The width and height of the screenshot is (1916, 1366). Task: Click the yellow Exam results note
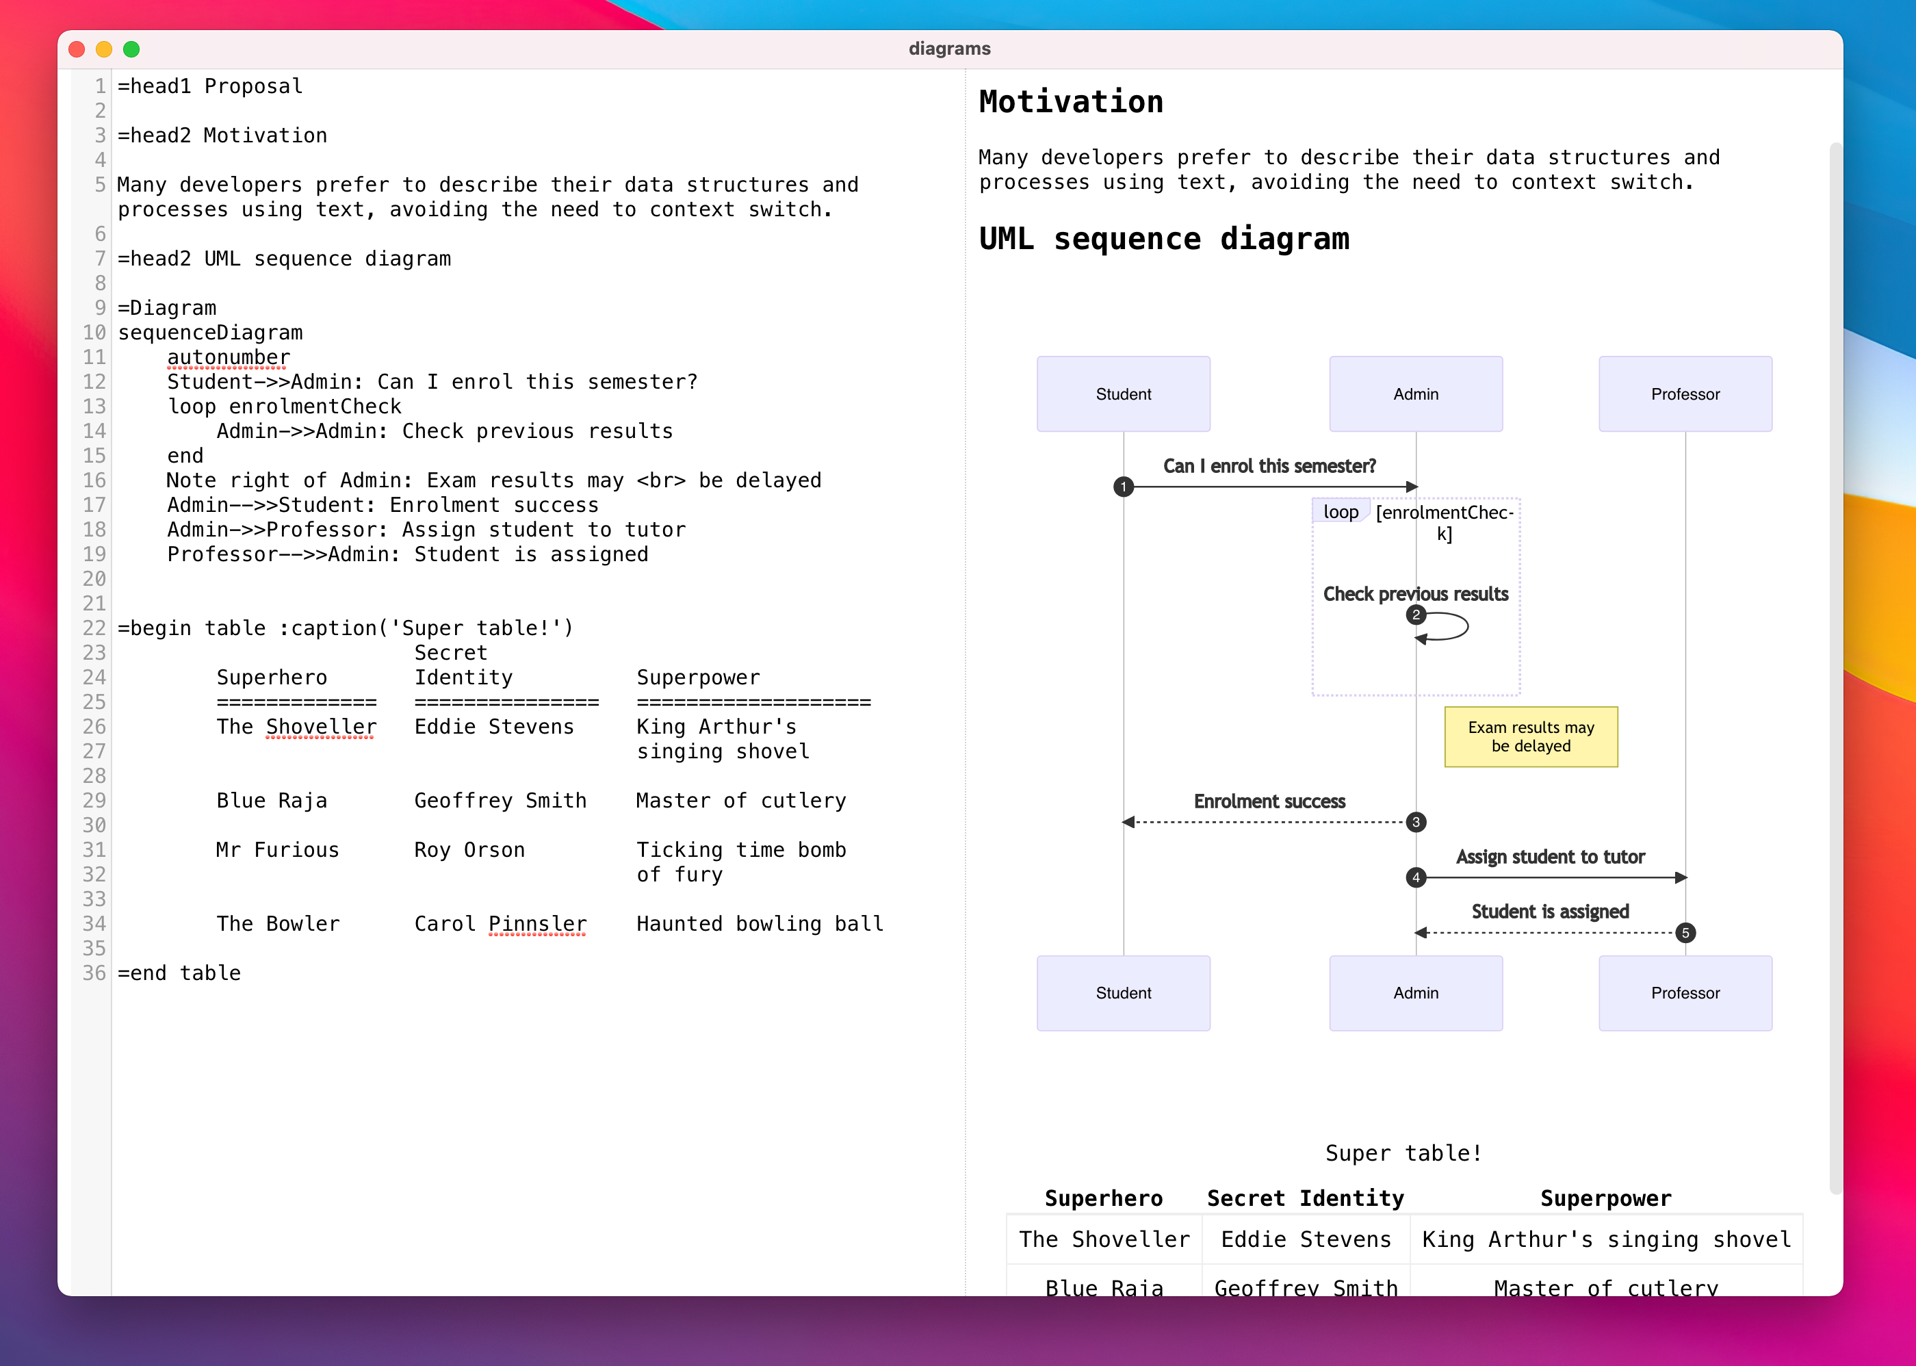[x=1531, y=737]
